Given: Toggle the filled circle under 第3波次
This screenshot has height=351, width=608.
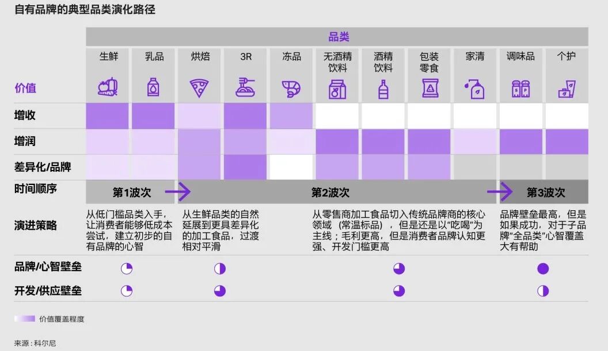Looking at the screenshot, I should coord(542,268).
